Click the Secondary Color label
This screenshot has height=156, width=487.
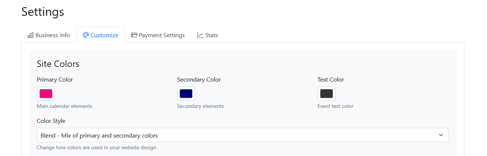[x=199, y=80]
